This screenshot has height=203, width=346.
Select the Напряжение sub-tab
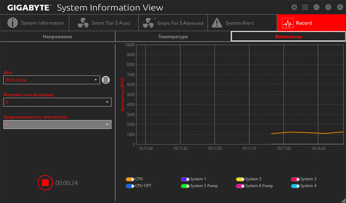[x=57, y=37]
